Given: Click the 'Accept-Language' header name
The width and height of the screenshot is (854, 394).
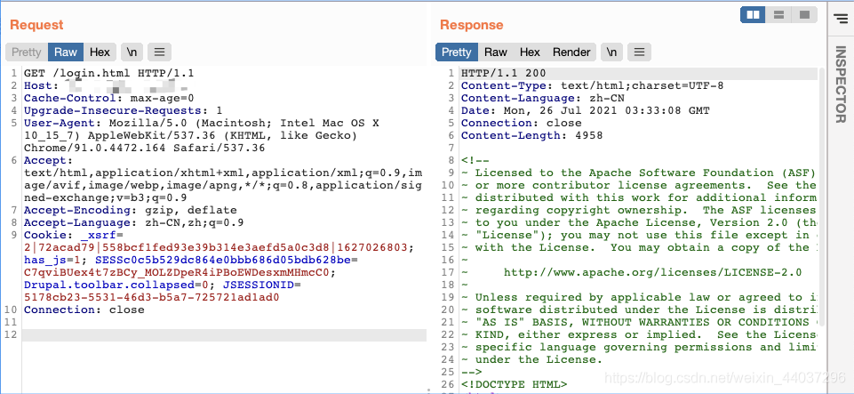Looking at the screenshot, I should click(76, 223).
